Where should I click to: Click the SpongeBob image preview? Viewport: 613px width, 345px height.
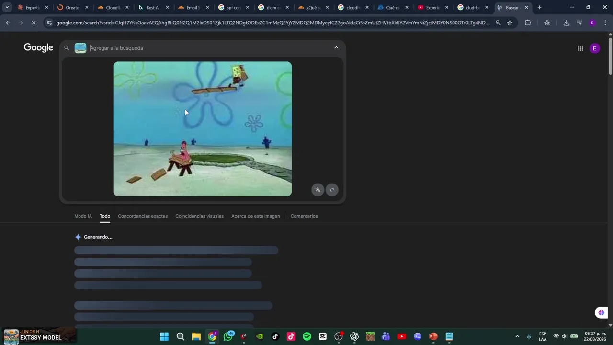[x=202, y=129]
